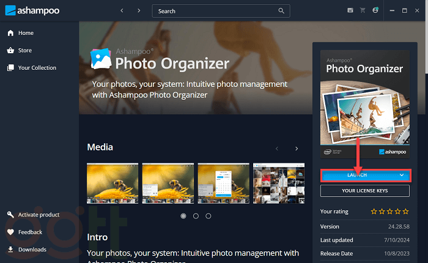The image size is (428, 263).
Task: Open the user account profile icon
Action: [x=375, y=10]
